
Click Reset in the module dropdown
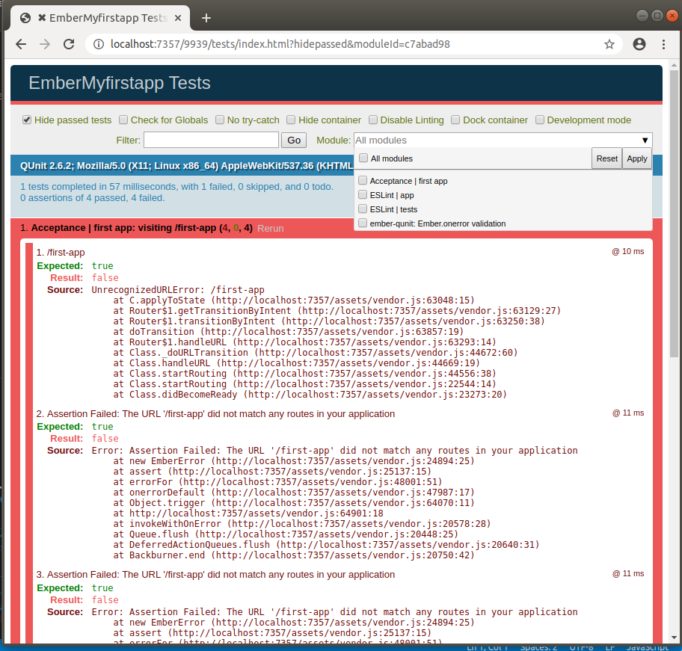coord(606,158)
